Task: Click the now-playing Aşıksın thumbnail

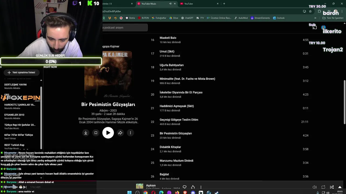Action: pyautogui.click(x=139, y=186)
